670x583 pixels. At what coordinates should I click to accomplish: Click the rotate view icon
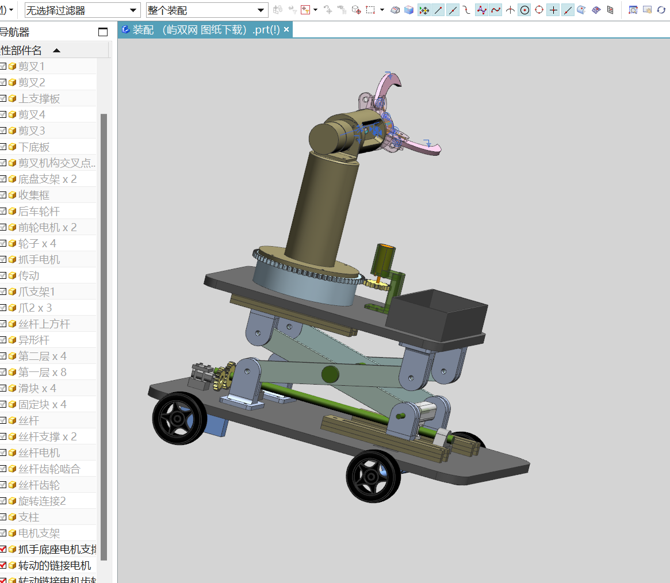tap(661, 10)
